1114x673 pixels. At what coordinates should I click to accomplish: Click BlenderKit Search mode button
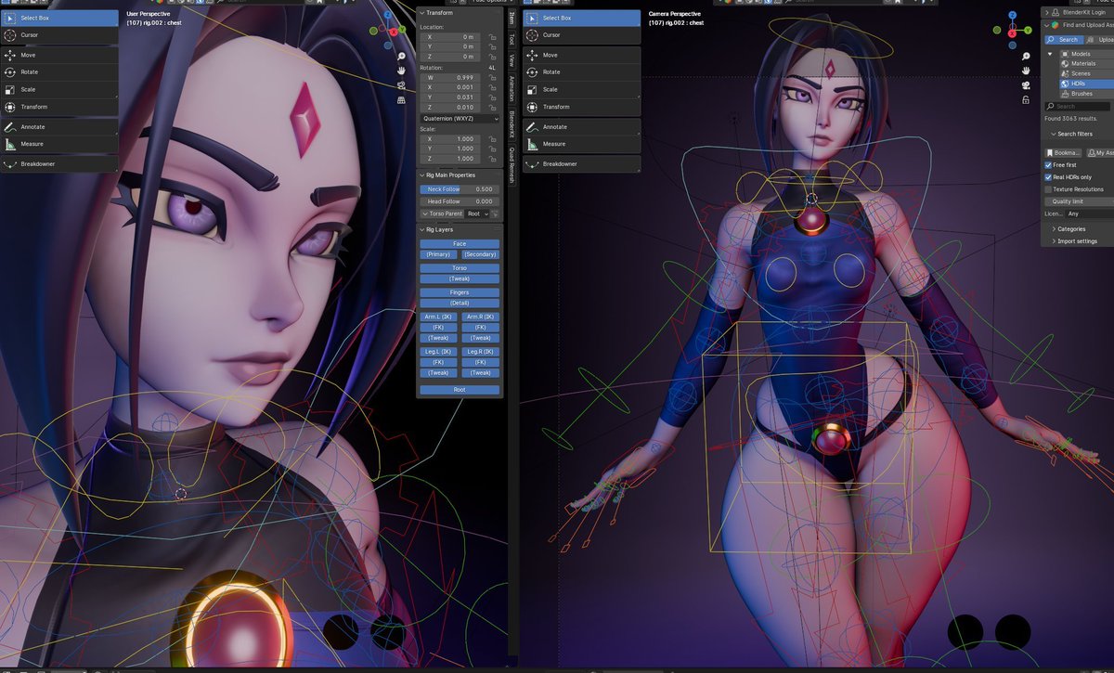pos(1063,40)
